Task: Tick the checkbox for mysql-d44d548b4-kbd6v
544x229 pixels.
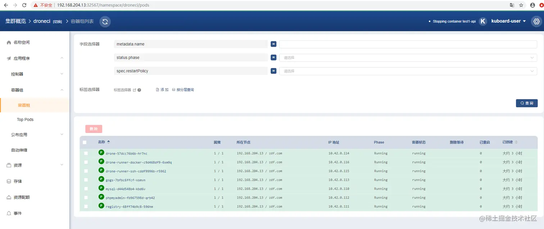Action: tap(86, 189)
